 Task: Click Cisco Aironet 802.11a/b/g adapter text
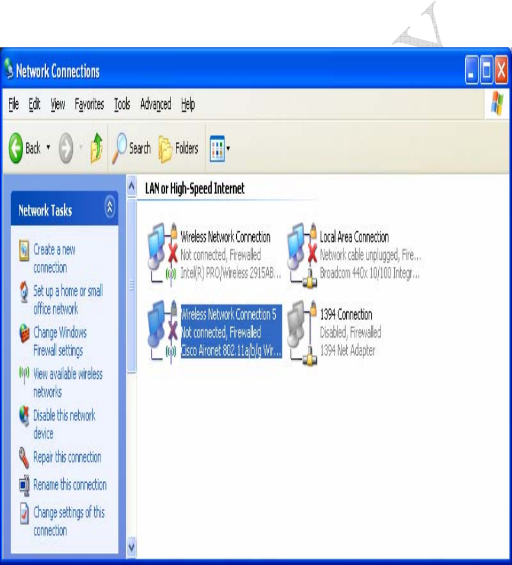coord(231,350)
